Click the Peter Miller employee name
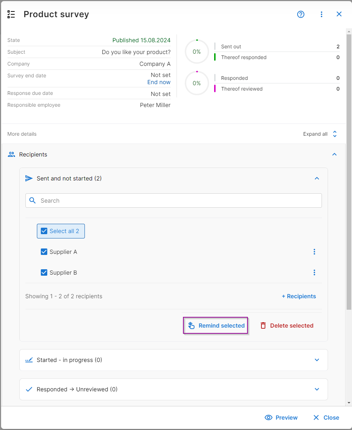This screenshot has height=430, width=352. (155, 105)
